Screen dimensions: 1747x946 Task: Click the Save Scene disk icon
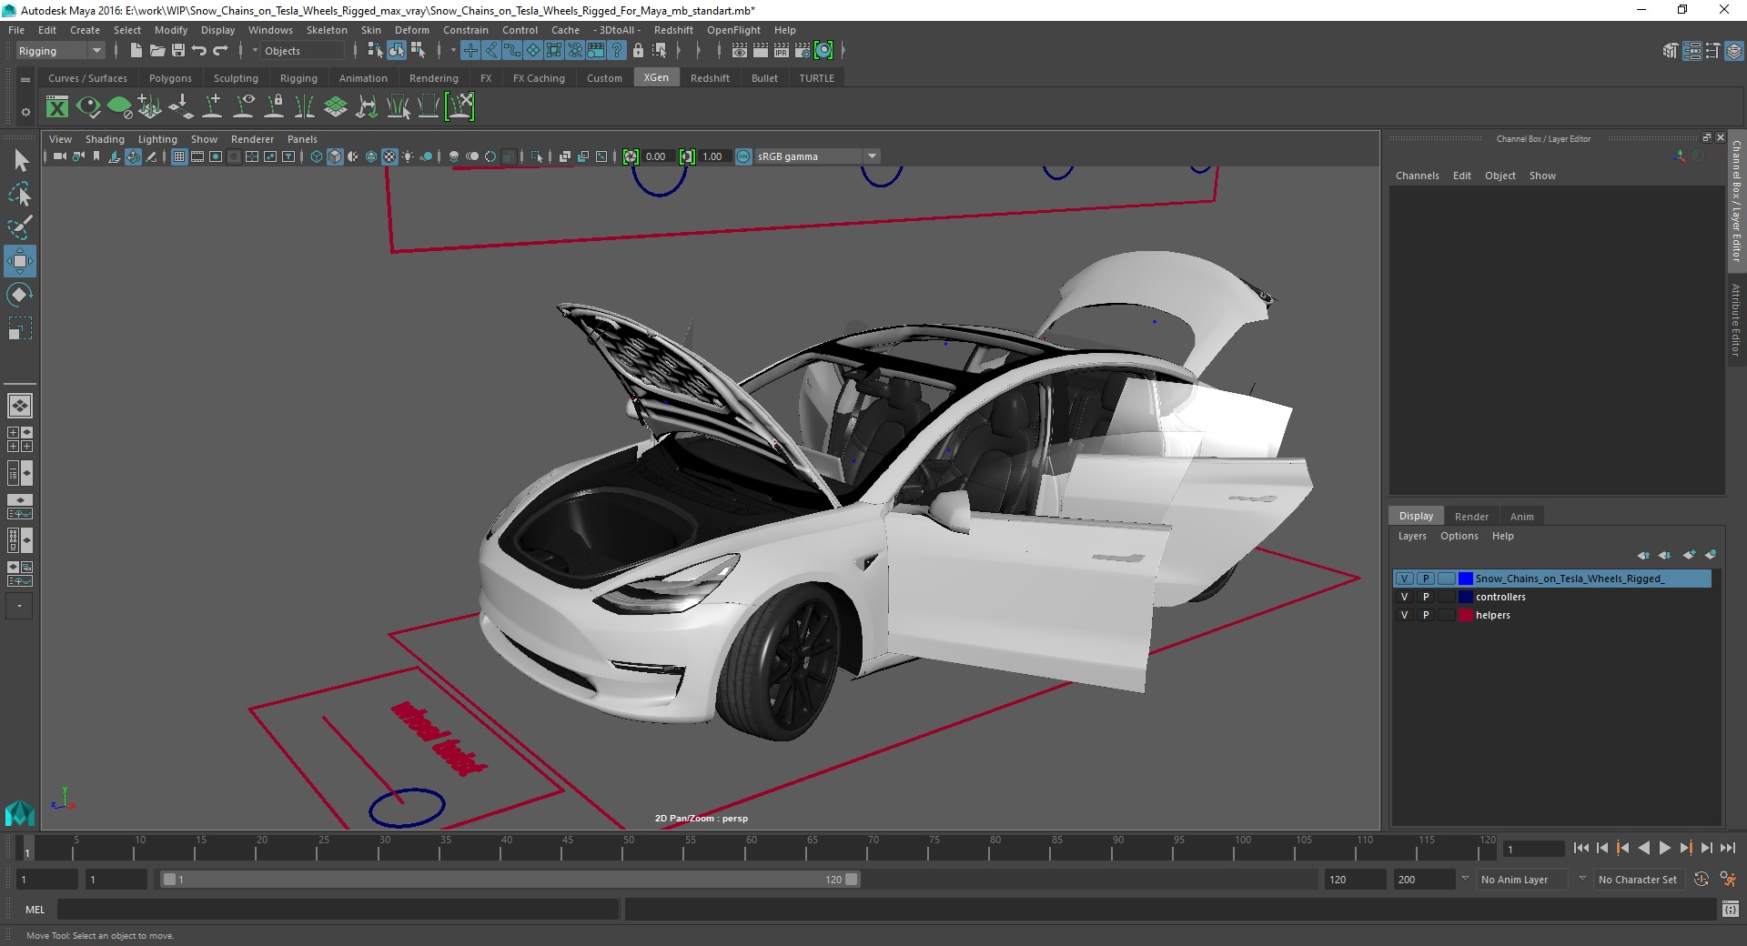point(178,51)
